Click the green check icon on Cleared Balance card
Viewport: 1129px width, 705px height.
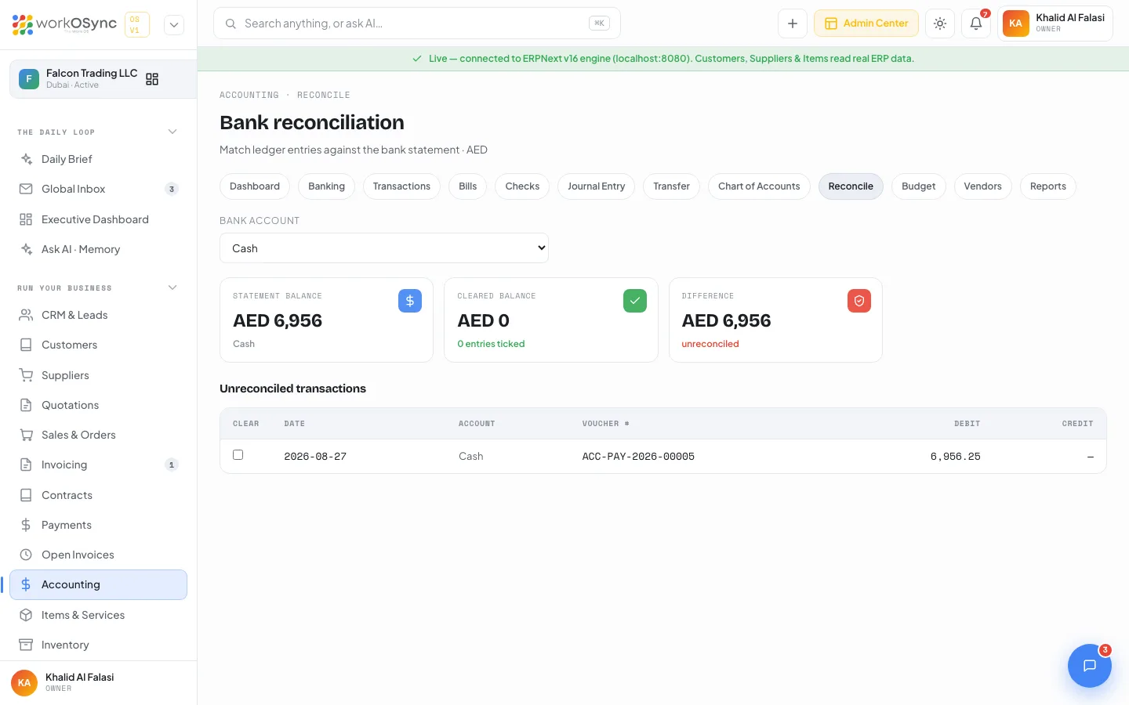(635, 301)
